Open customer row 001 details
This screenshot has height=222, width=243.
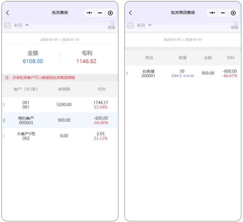60,105
